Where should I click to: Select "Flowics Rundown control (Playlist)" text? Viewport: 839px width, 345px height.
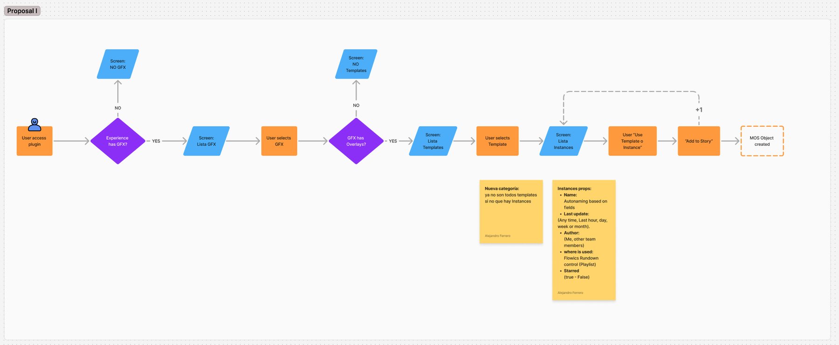[x=581, y=261]
